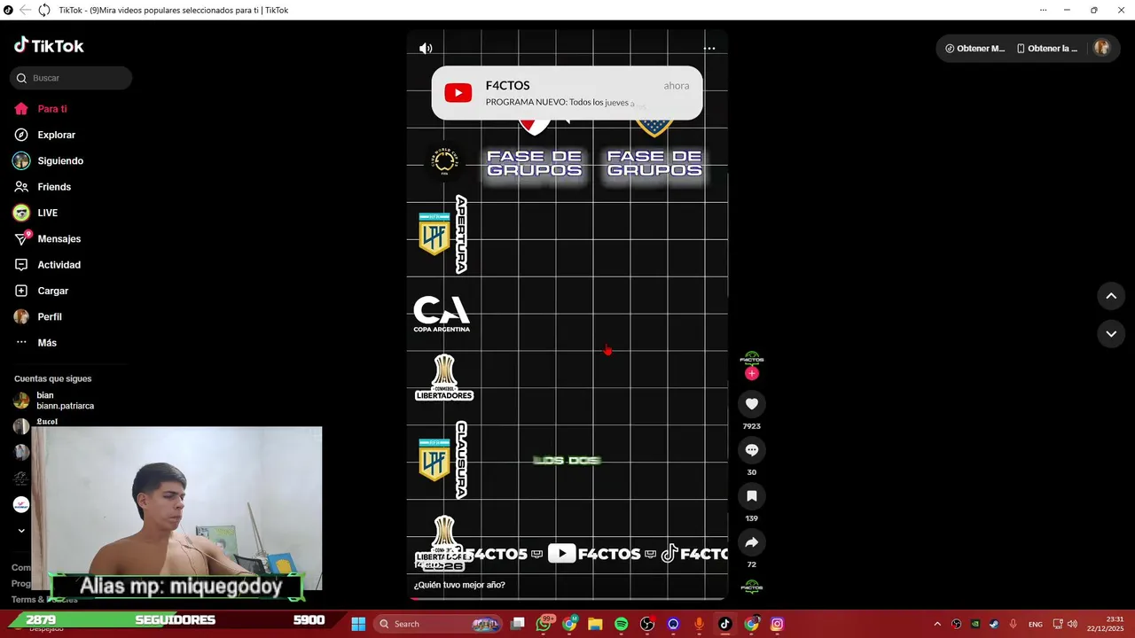
Task: Open the profile avatar menu at top right
Action: [x=1101, y=48]
